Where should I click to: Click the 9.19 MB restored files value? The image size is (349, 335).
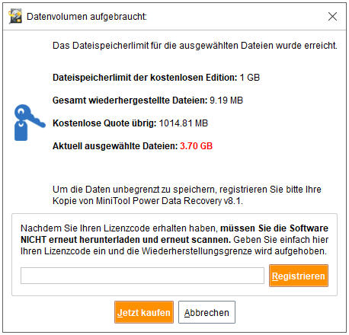[226, 100]
